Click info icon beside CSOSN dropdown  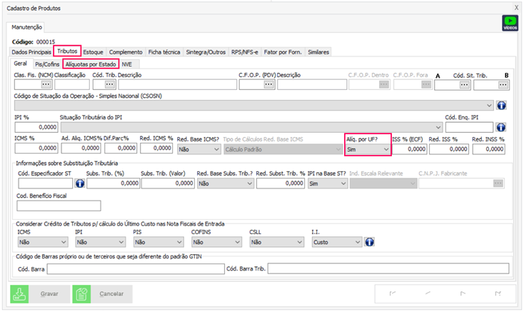[x=501, y=106]
